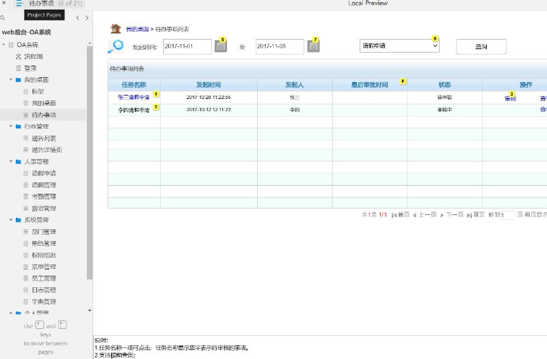Go to next page using right chevron

coord(87,18)
